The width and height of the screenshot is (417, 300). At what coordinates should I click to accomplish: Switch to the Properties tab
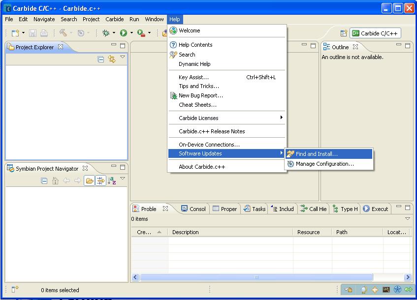coord(225,209)
